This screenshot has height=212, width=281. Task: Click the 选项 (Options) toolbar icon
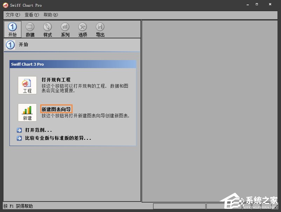[x=82, y=29]
